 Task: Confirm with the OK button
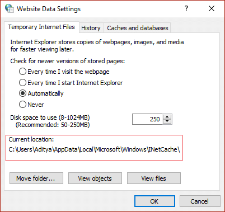point(154,201)
